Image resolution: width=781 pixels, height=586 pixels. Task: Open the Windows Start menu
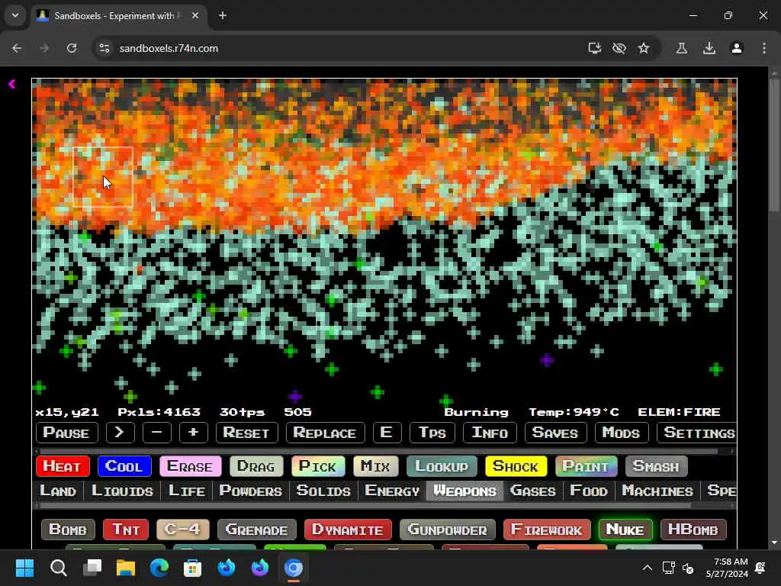coord(24,568)
